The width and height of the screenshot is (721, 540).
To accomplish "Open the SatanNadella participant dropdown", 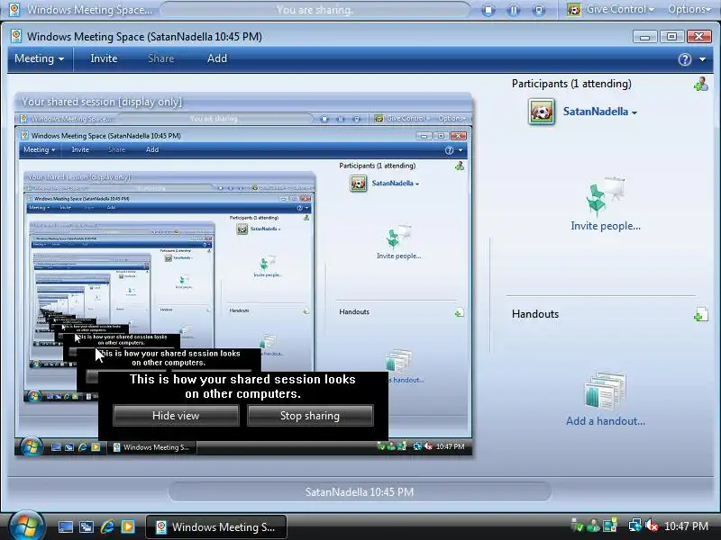I will [600, 112].
